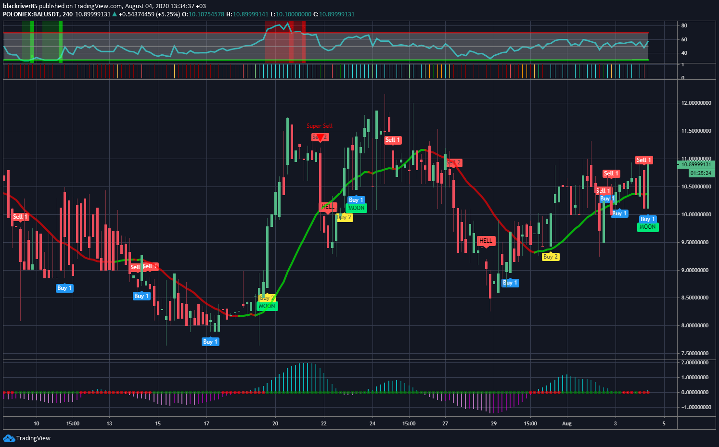Click the 12.00000000 price axis label
The width and height of the screenshot is (719, 447).
coord(696,103)
